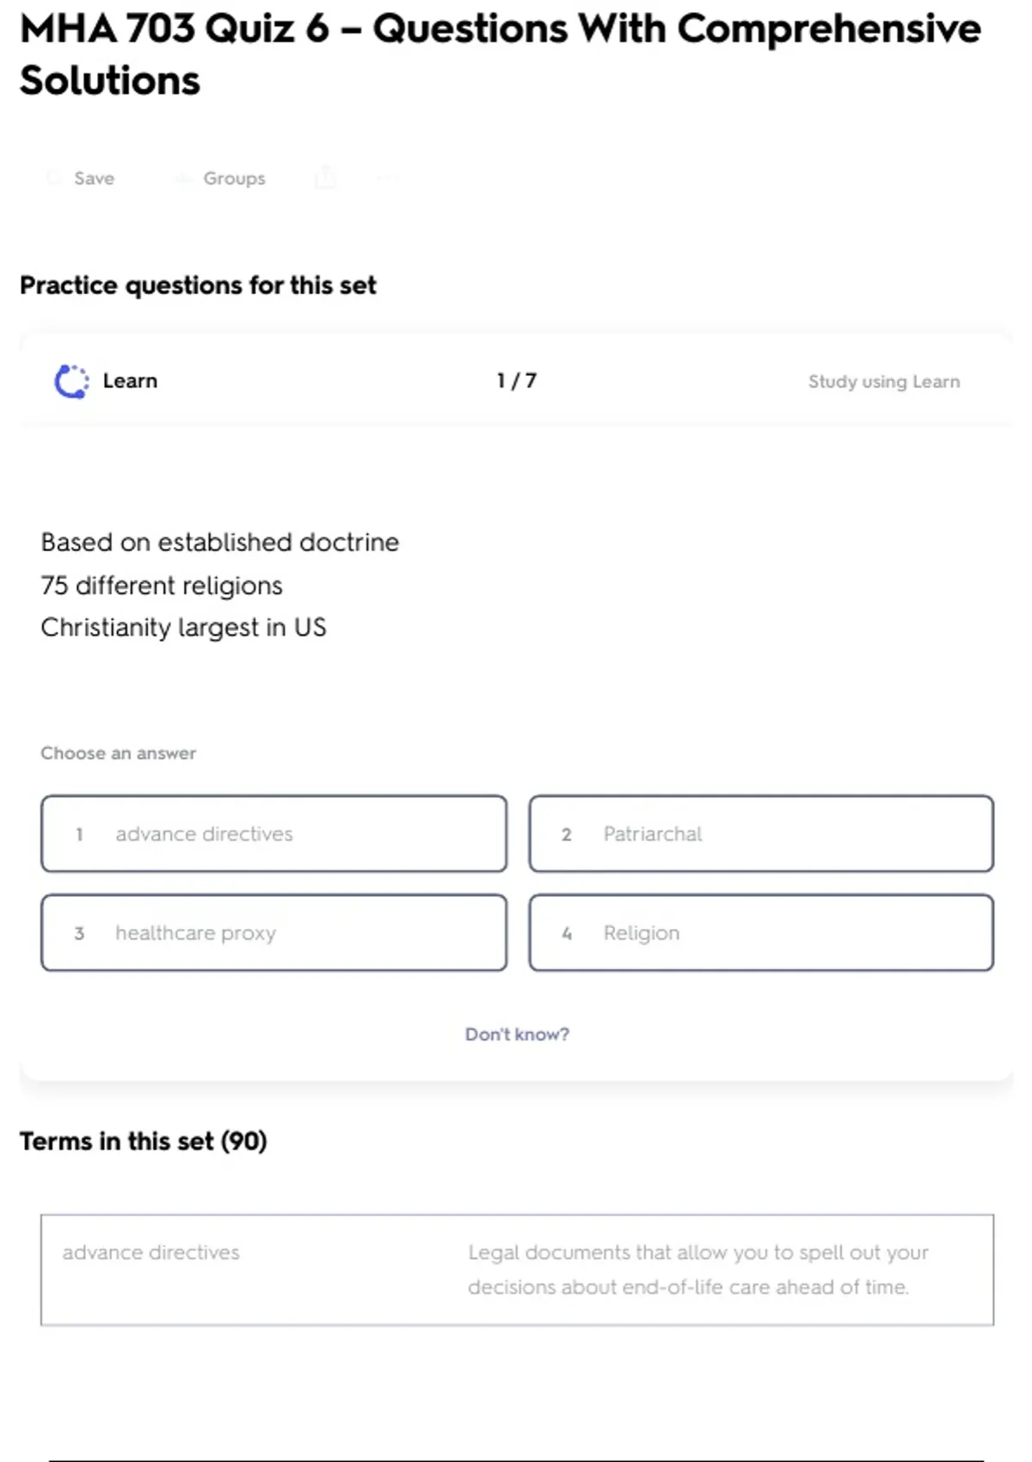Click the advance directives term card

click(517, 1270)
